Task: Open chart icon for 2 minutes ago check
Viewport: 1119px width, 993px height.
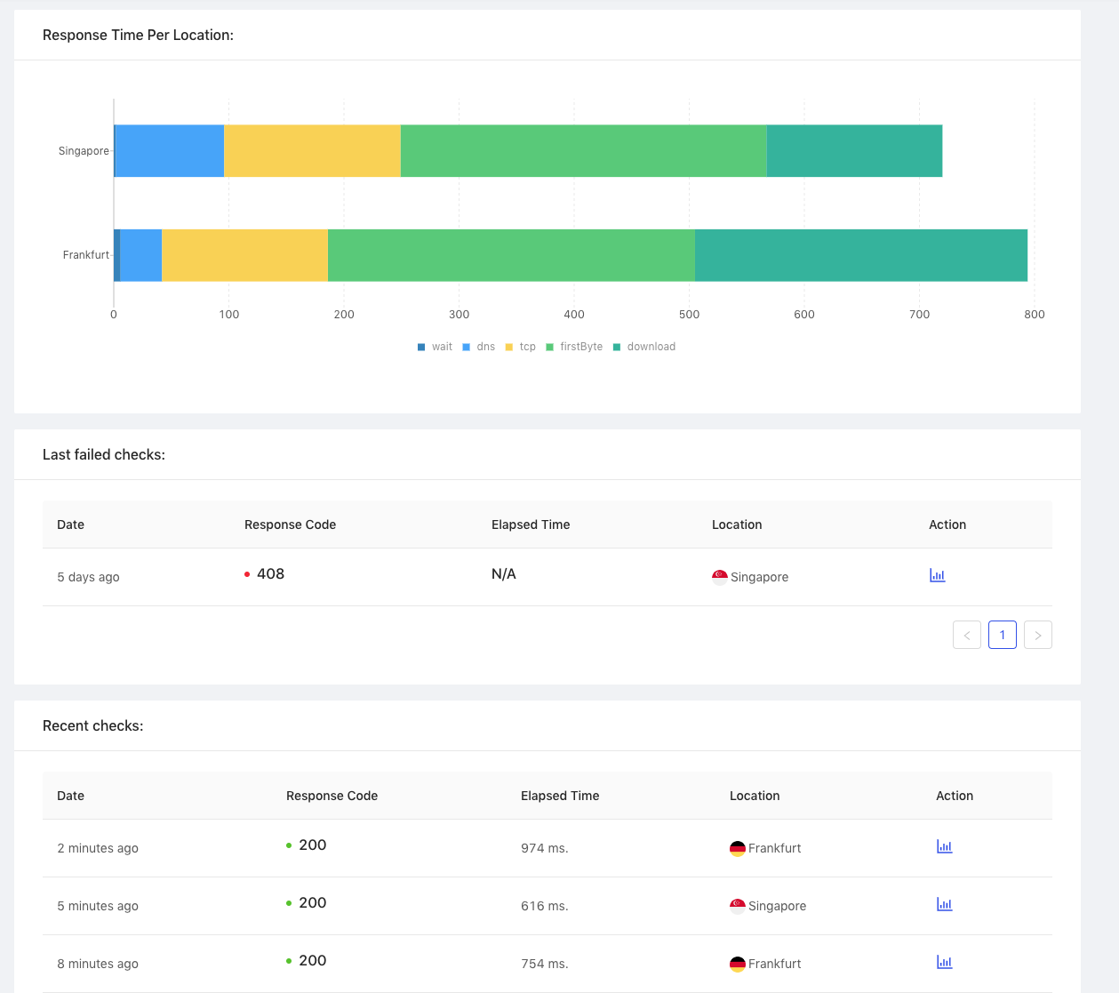Action: [x=944, y=846]
